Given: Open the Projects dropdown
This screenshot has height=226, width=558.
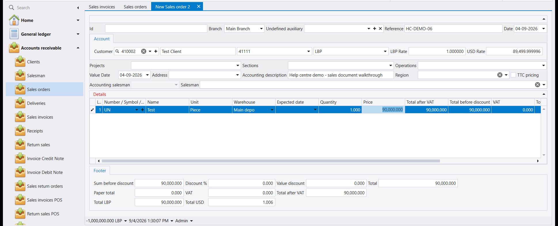Looking at the screenshot, I should [x=238, y=65].
